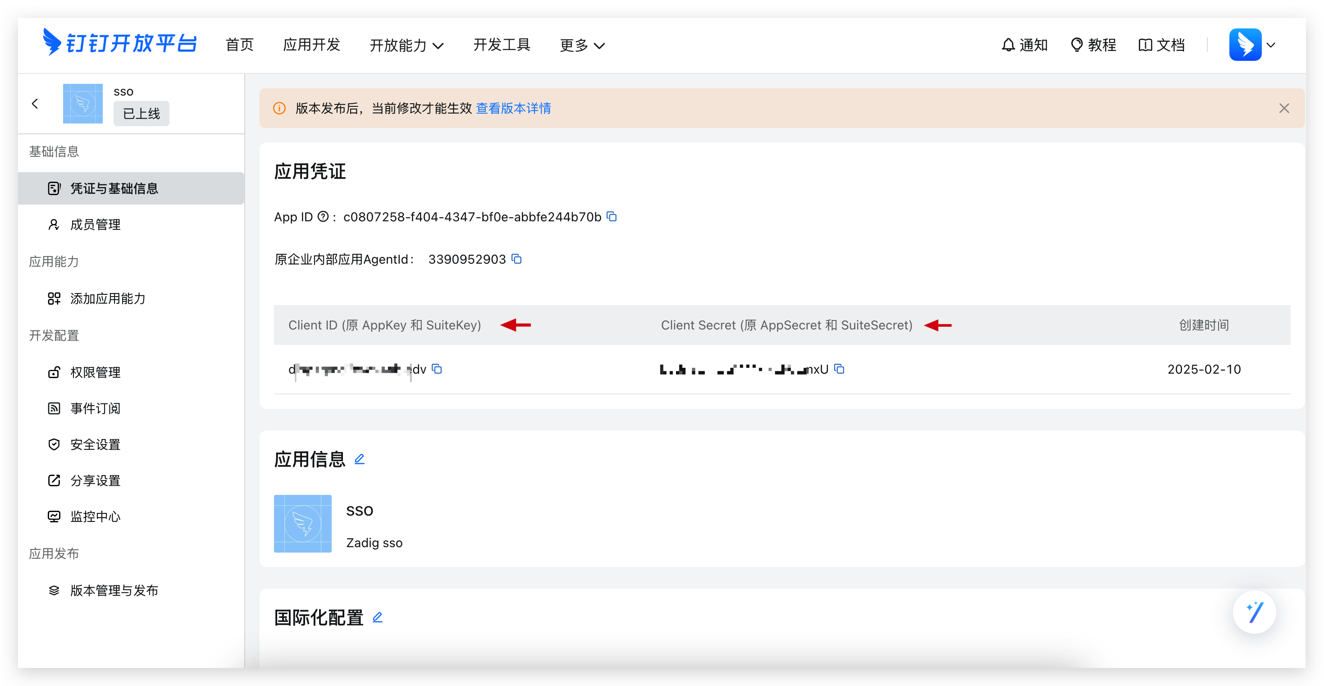The height and width of the screenshot is (686, 1324).
Task: Select 权限管理 in the sidebar
Action: pyautogui.click(x=95, y=372)
